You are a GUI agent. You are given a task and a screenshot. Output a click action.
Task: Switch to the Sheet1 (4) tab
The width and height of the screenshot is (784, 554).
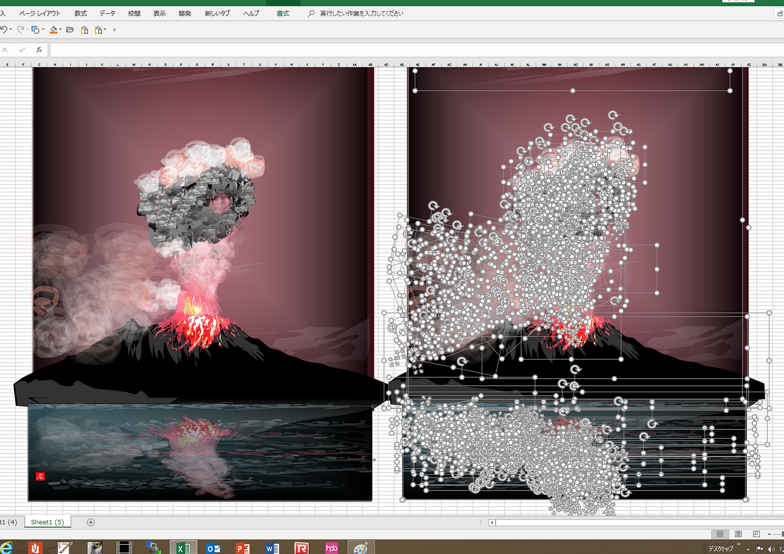pyautogui.click(x=8, y=522)
